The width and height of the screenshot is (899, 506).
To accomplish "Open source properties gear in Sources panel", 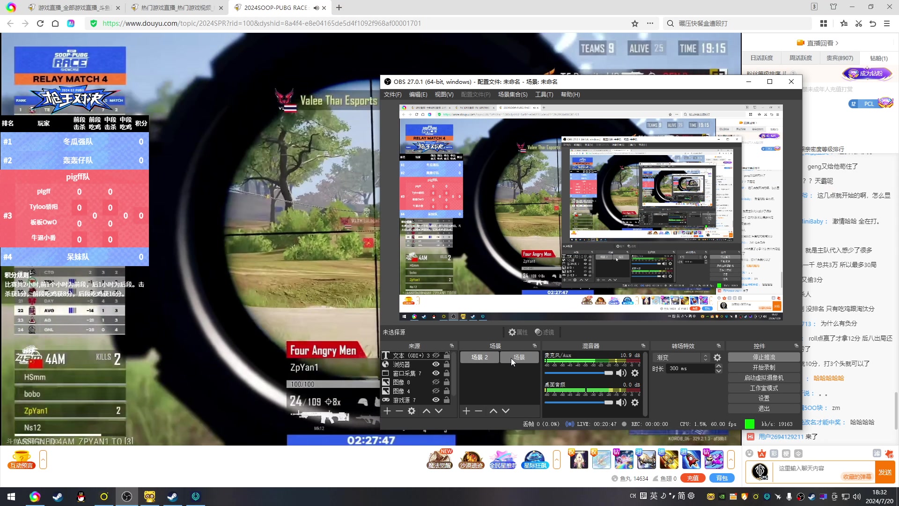I will 412,411.
